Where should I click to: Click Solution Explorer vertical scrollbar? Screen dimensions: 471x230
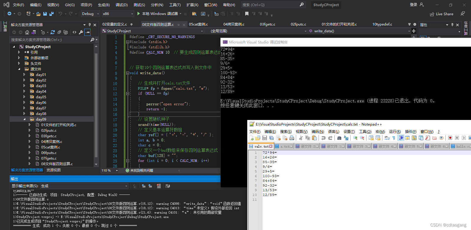coord(96,106)
